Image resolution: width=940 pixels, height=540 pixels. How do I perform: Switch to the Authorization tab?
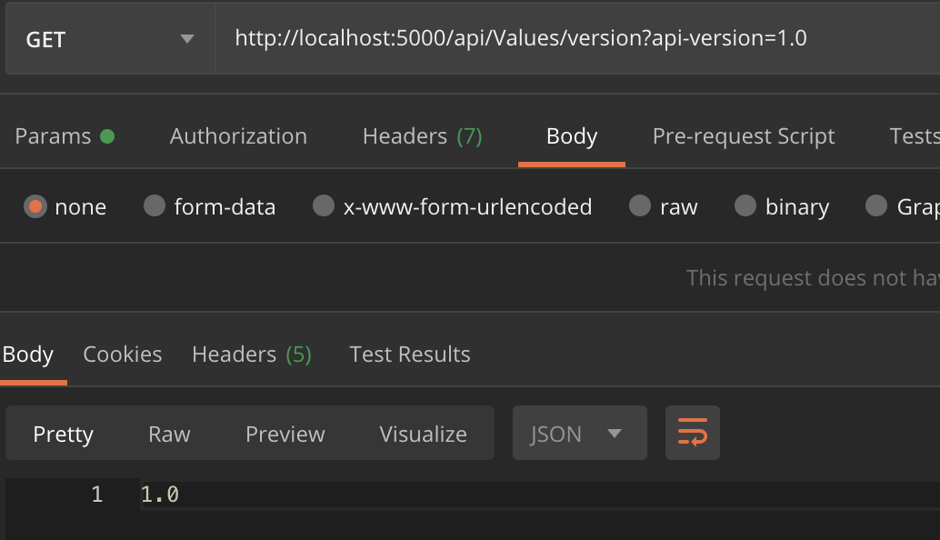click(x=238, y=136)
